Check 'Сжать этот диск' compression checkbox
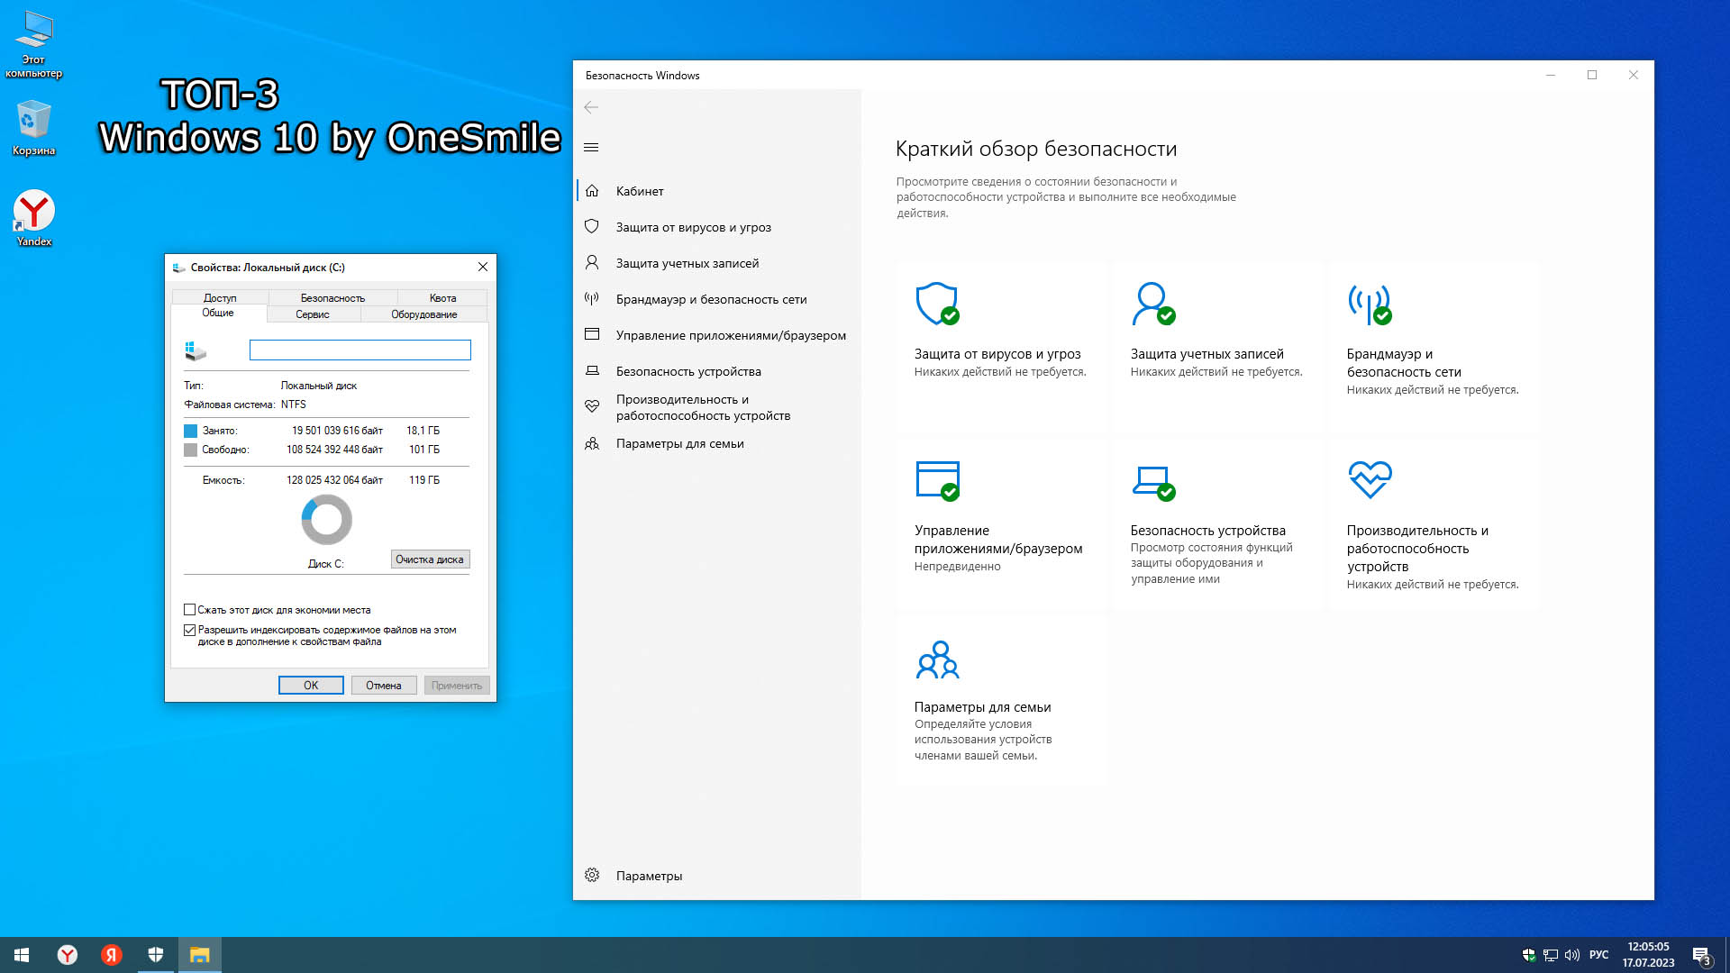Screen dimensions: 1730x973 pos(190,610)
